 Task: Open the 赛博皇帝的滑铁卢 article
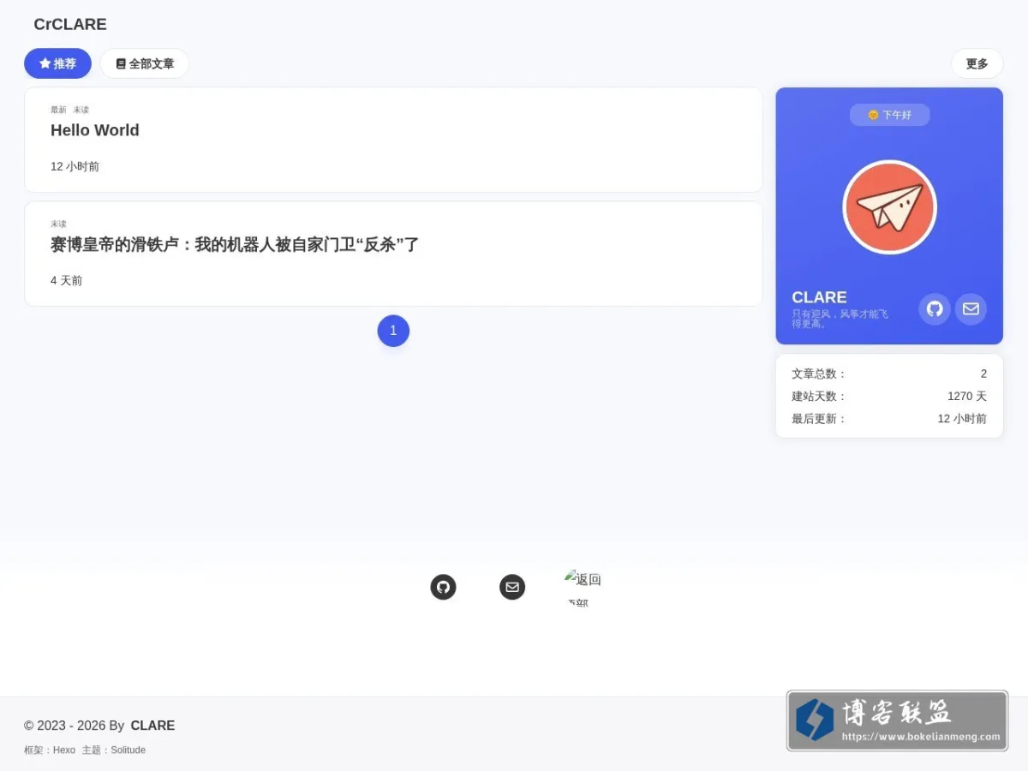pos(235,244)
